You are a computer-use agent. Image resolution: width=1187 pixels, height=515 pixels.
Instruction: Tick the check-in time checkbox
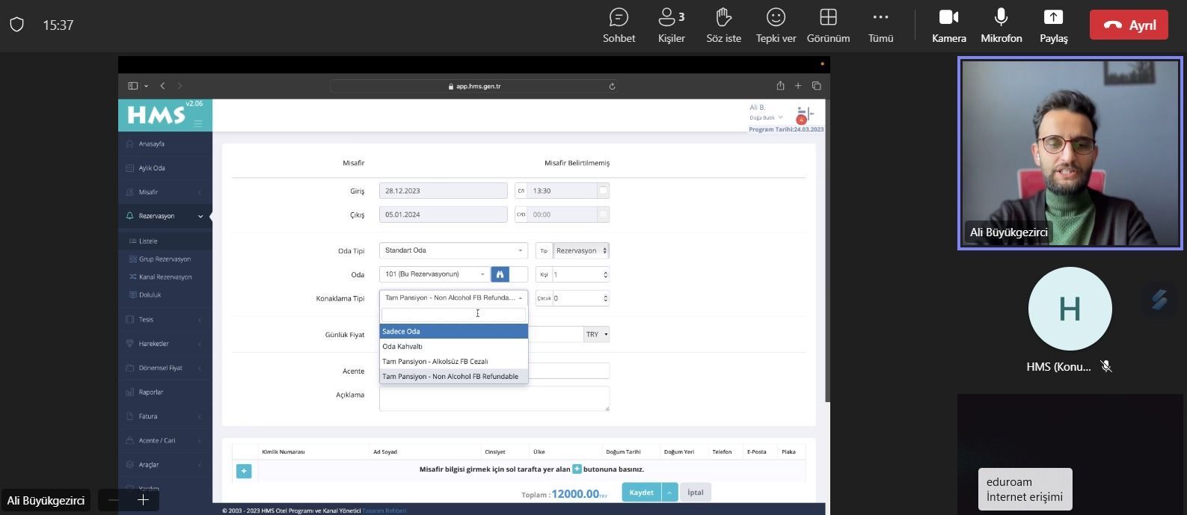603,191
